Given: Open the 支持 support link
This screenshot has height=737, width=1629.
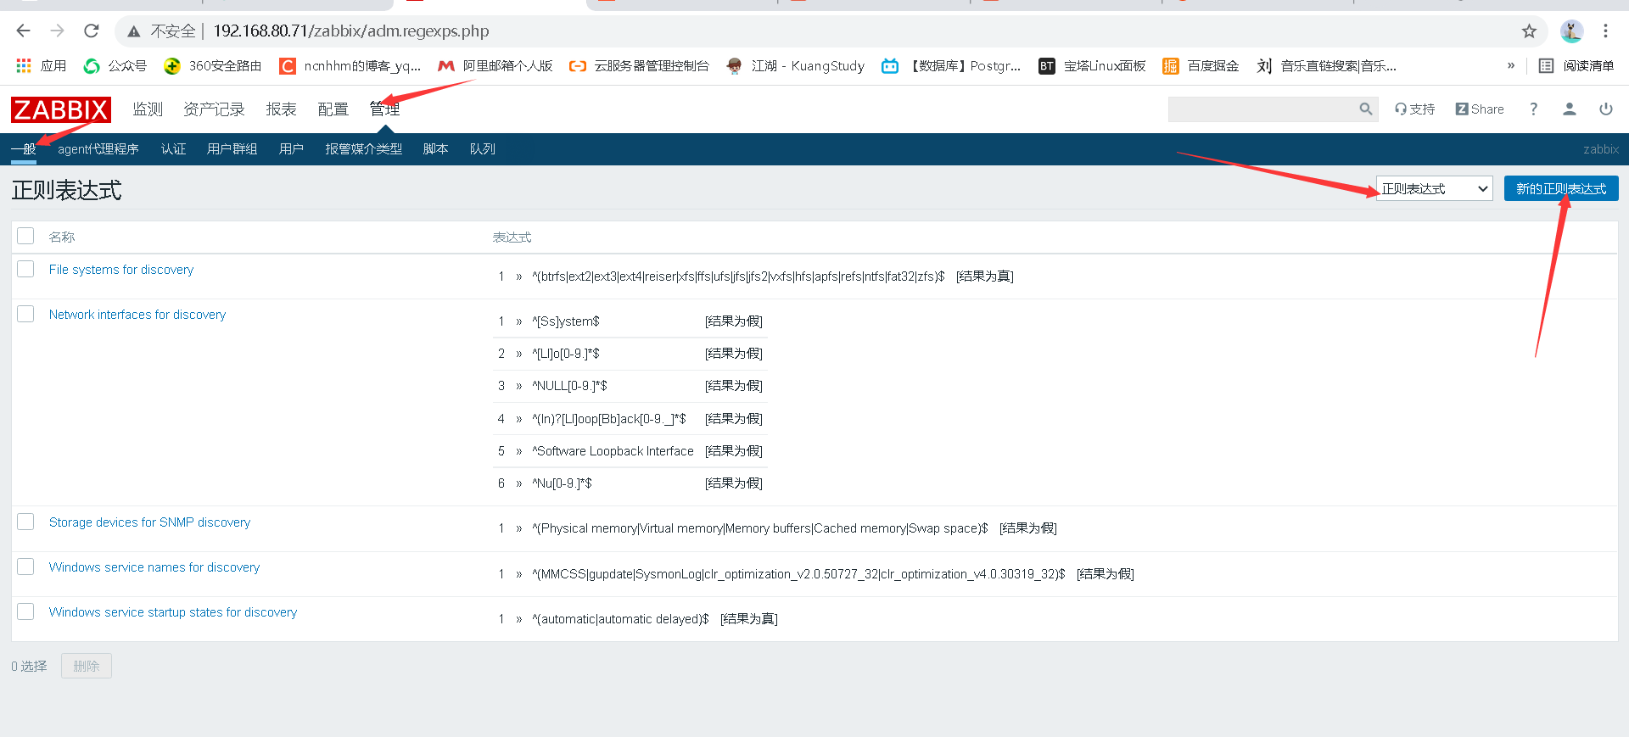Looking at the screenshot, I should 1414,109.
